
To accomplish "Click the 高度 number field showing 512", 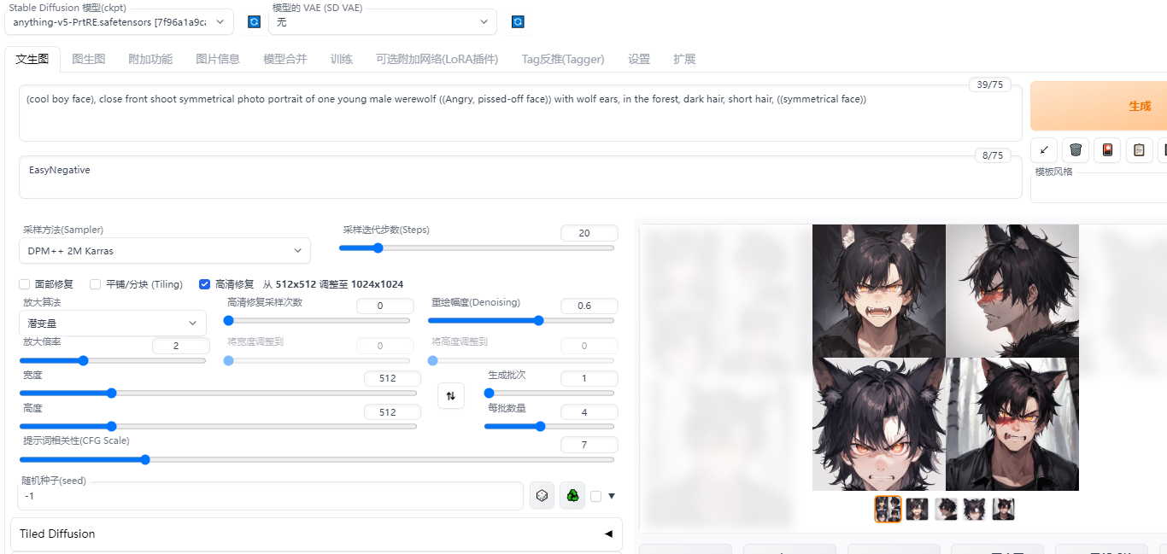I will [392, 412].
